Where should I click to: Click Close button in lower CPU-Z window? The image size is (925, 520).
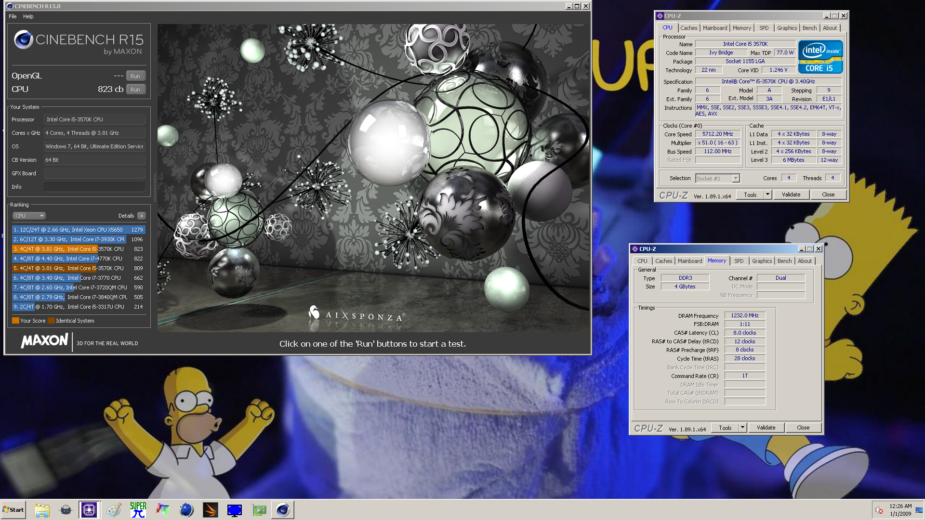coord(803,428)
